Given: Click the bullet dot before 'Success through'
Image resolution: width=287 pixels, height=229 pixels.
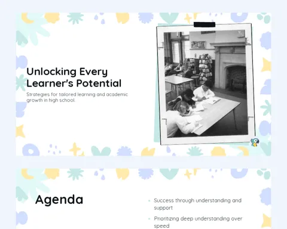Looking at the screenshot, I should (149, 200).
